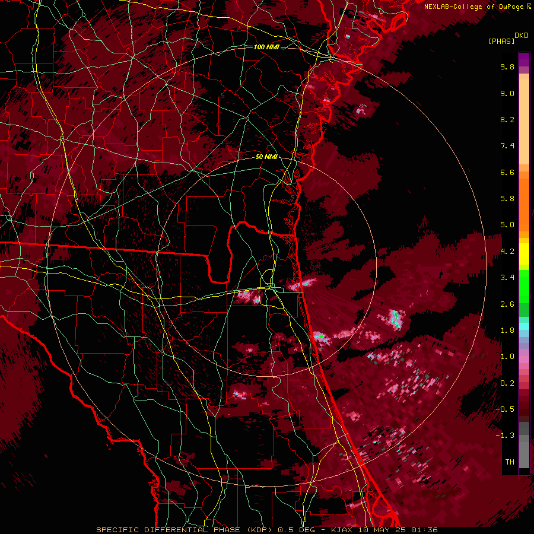Pick the bright green color bar segment
The width and height of the screenshot is (534, 534).
coord(524,286)
